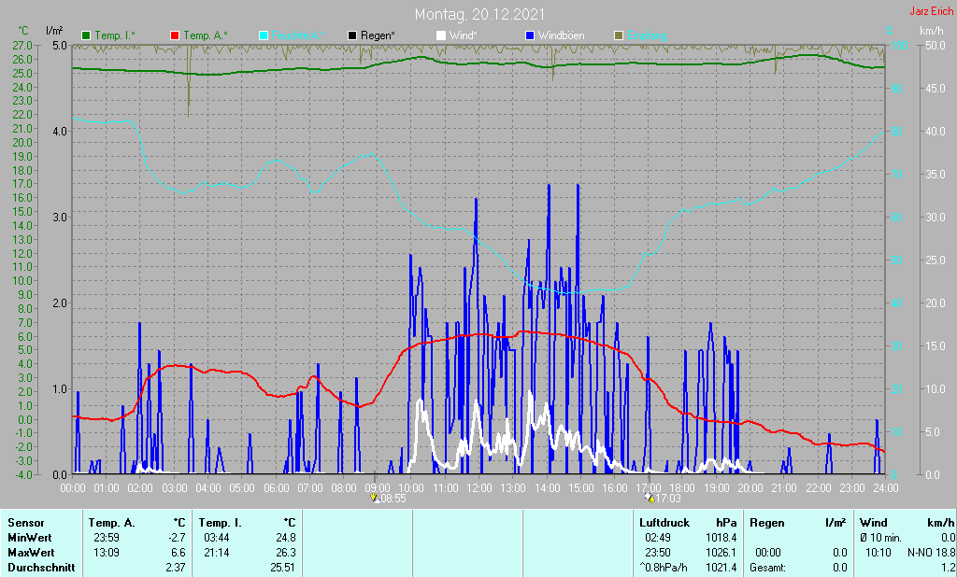Select the Windböen legend label
Screen dimensions: 957x577
(562, 35)
